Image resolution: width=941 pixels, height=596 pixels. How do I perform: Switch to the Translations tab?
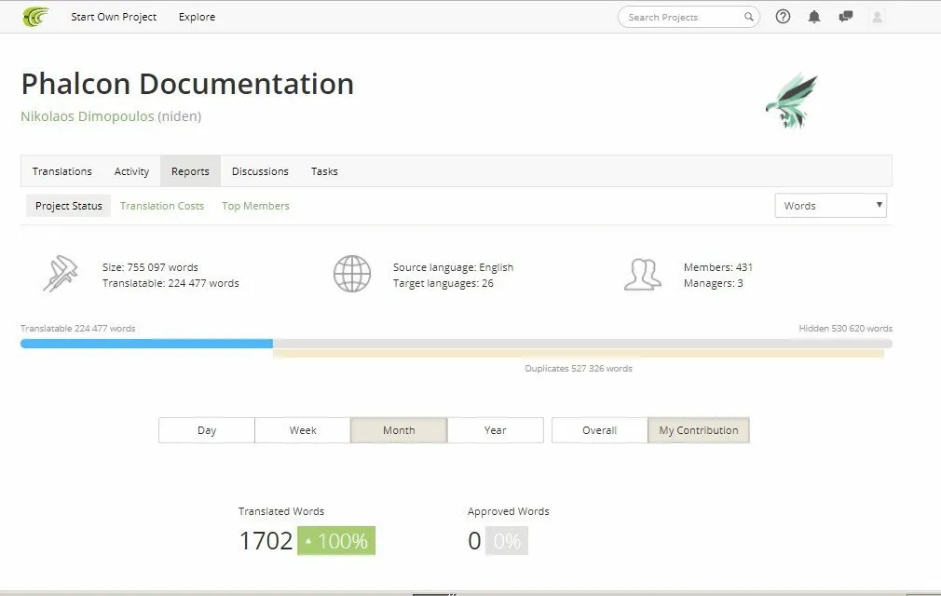(61, 171)
